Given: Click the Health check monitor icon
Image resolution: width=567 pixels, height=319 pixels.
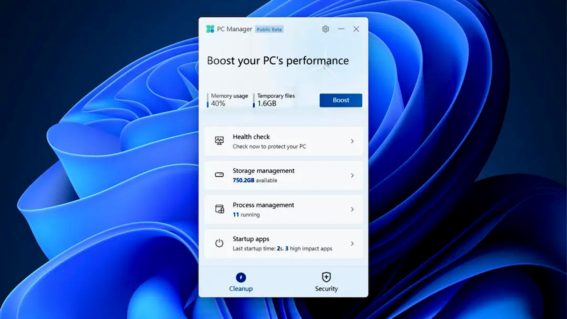Looking at the screenshot, I should (219, 141).
